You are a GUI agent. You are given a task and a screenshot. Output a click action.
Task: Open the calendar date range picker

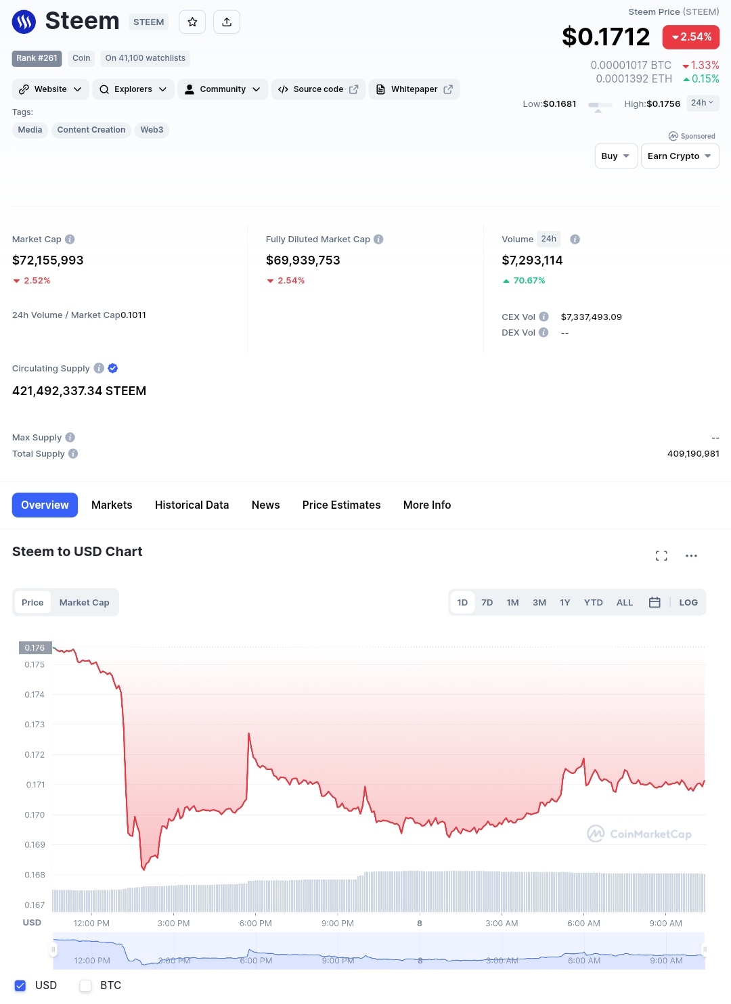(655, 602)
